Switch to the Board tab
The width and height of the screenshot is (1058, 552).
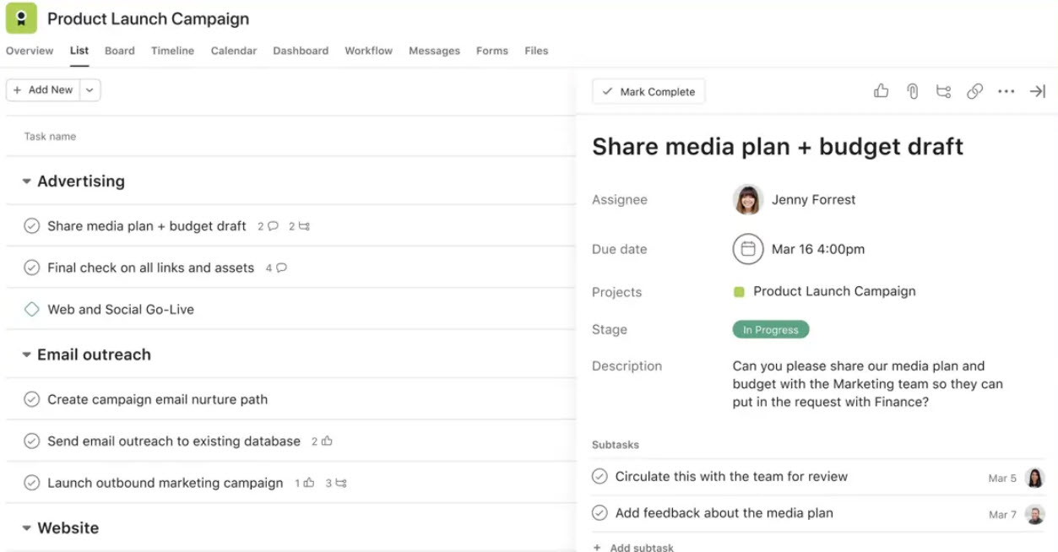(x=119, y=51)
